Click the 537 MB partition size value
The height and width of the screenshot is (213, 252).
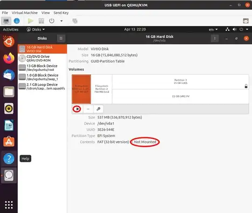(x=119, y=117)
